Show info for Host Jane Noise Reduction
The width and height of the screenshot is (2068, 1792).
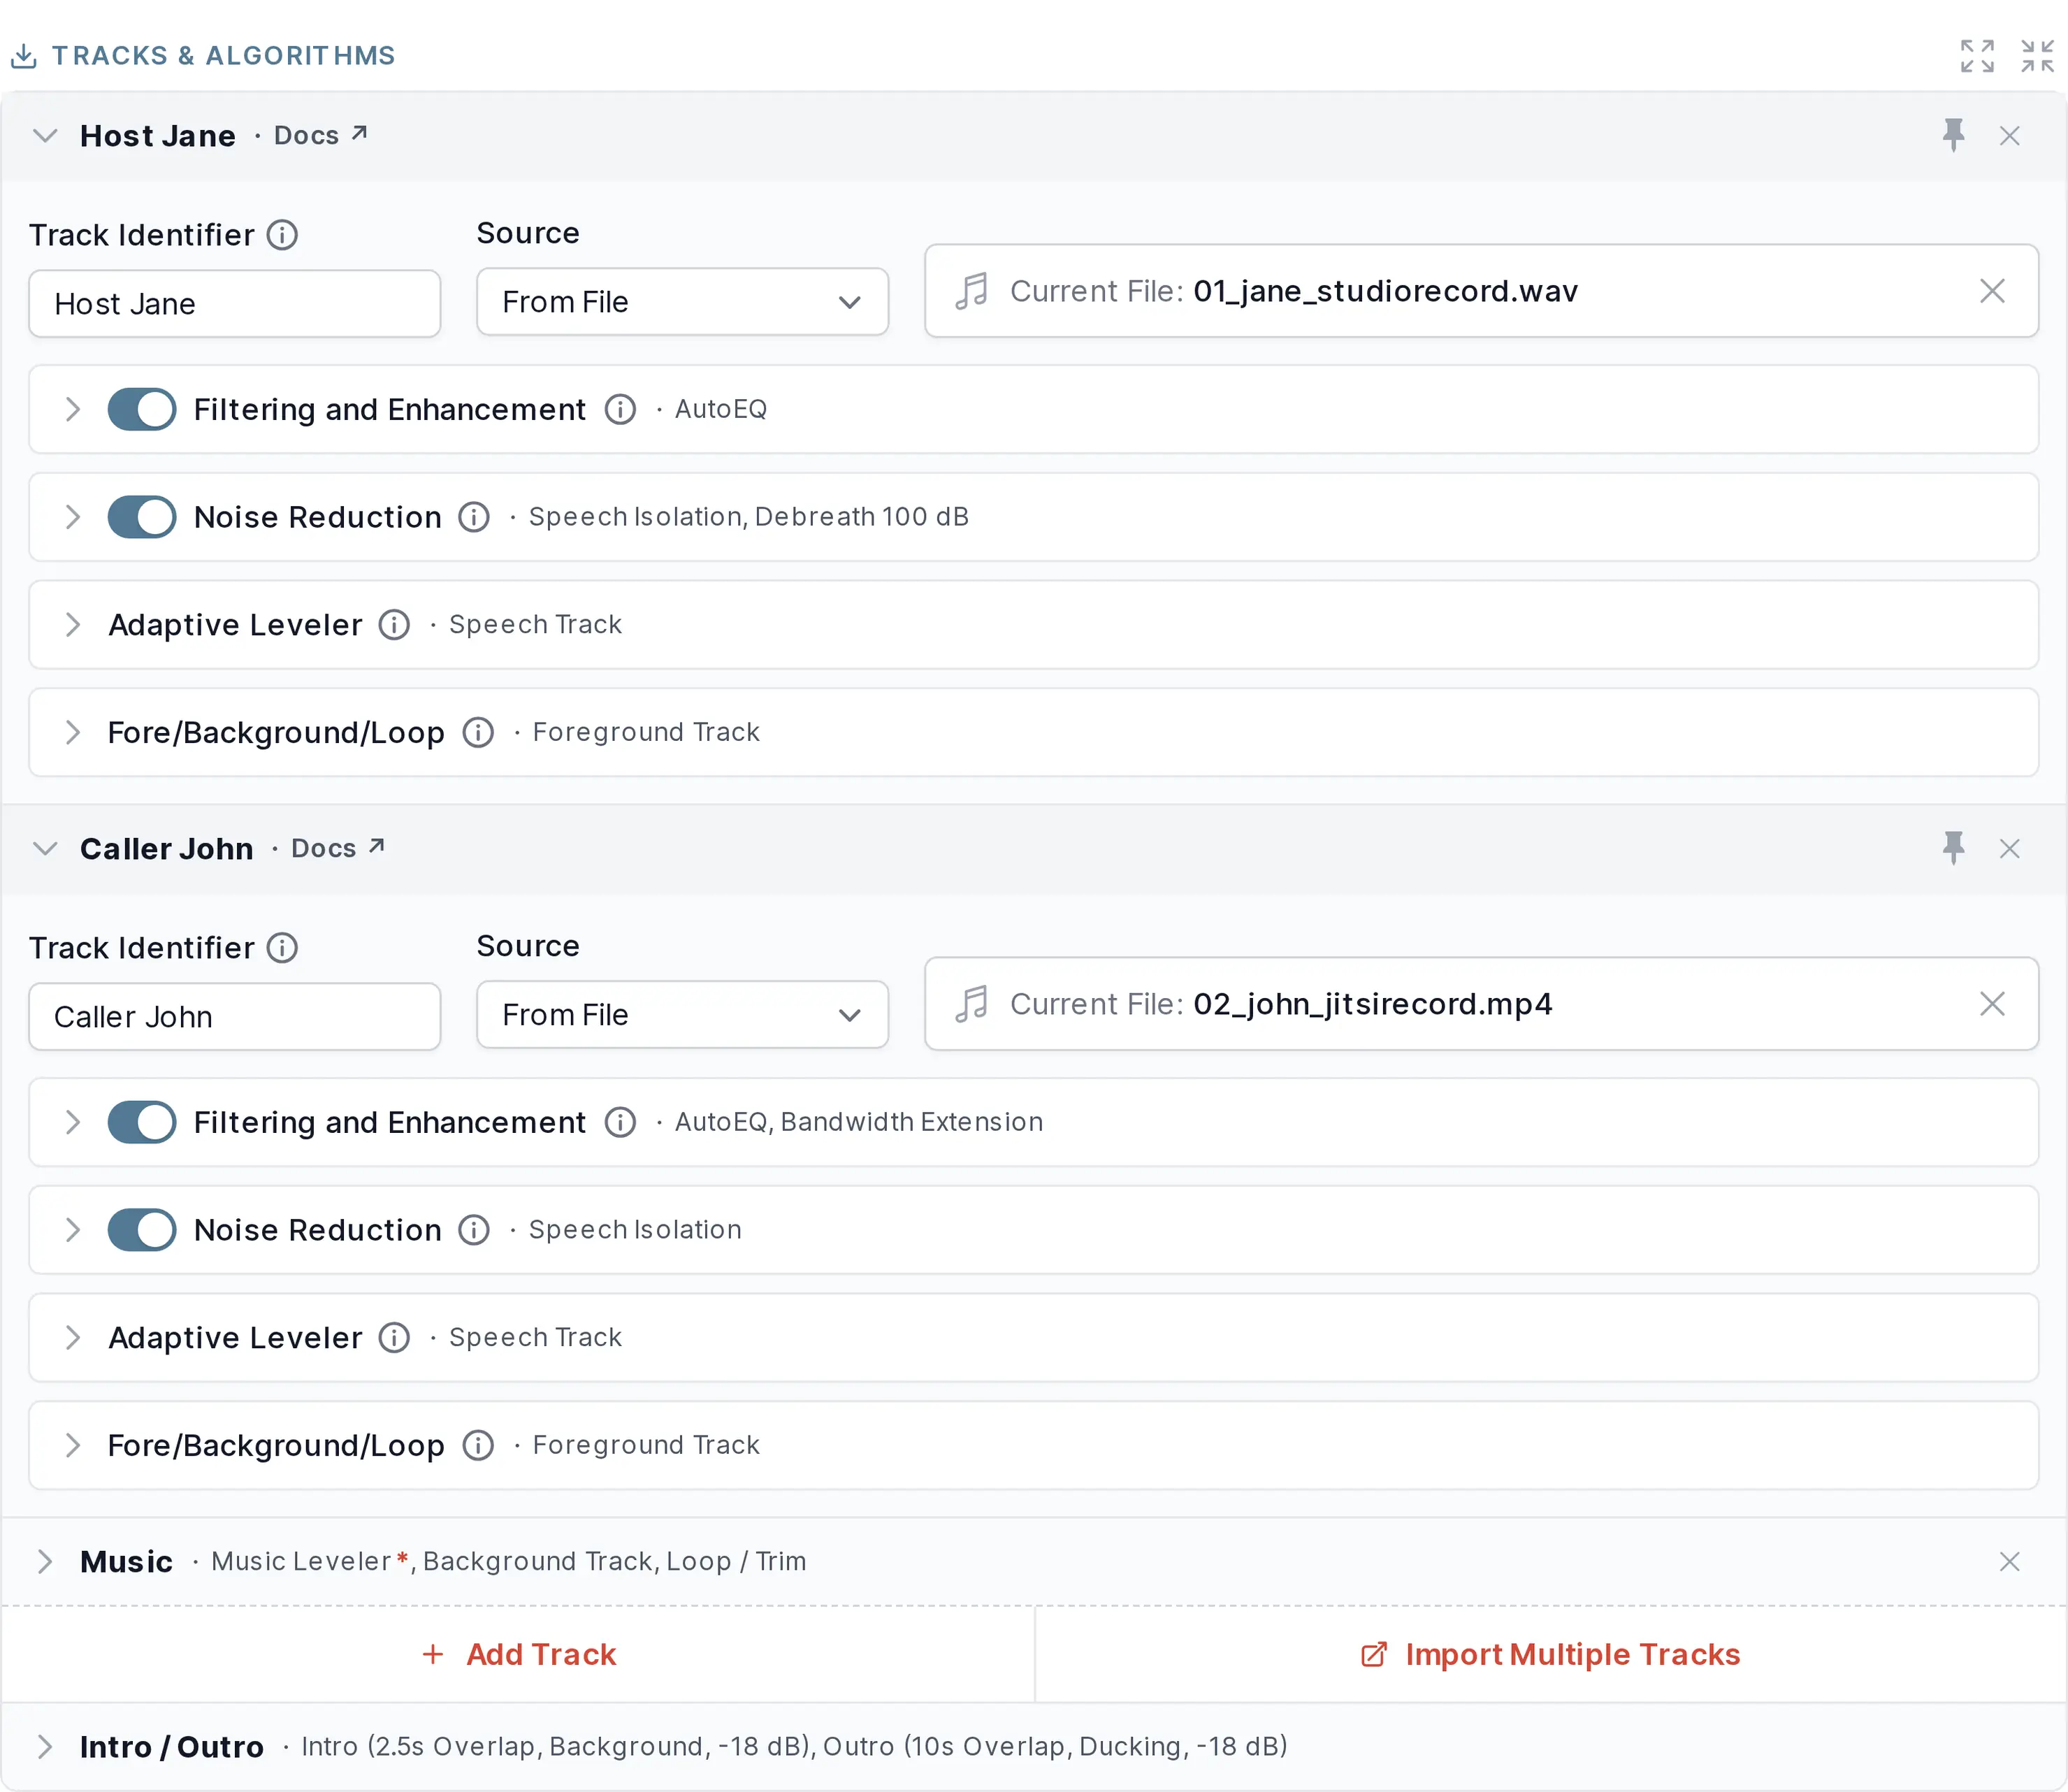474,517
